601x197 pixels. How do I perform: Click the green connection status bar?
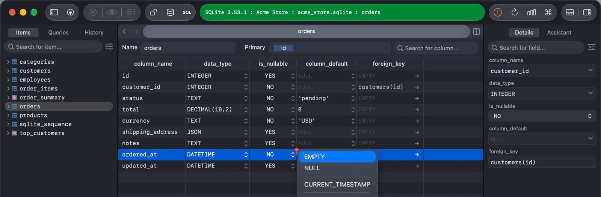click(x=342, y=12)
